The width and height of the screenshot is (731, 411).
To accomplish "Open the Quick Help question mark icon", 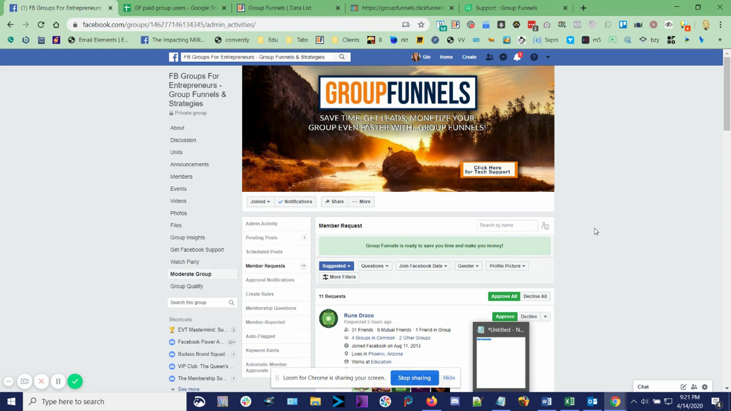I will (x=534, y=57).
